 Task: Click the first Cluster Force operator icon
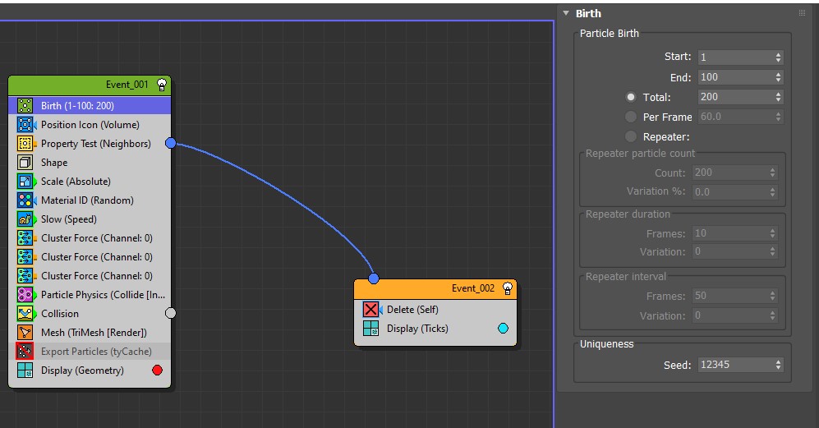[25, 237]
